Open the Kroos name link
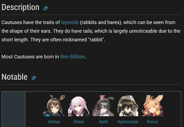This screenshot has height=127, width=184. pos(152,122)
